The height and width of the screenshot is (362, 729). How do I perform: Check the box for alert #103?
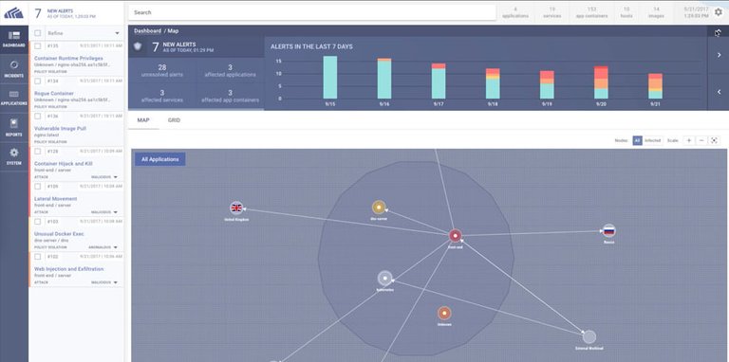point(38,222)
